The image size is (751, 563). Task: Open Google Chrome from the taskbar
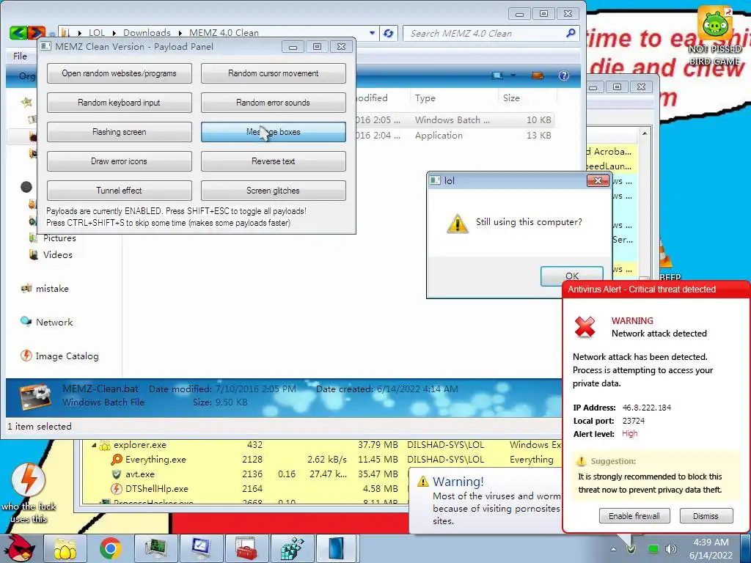coord(110,548)
